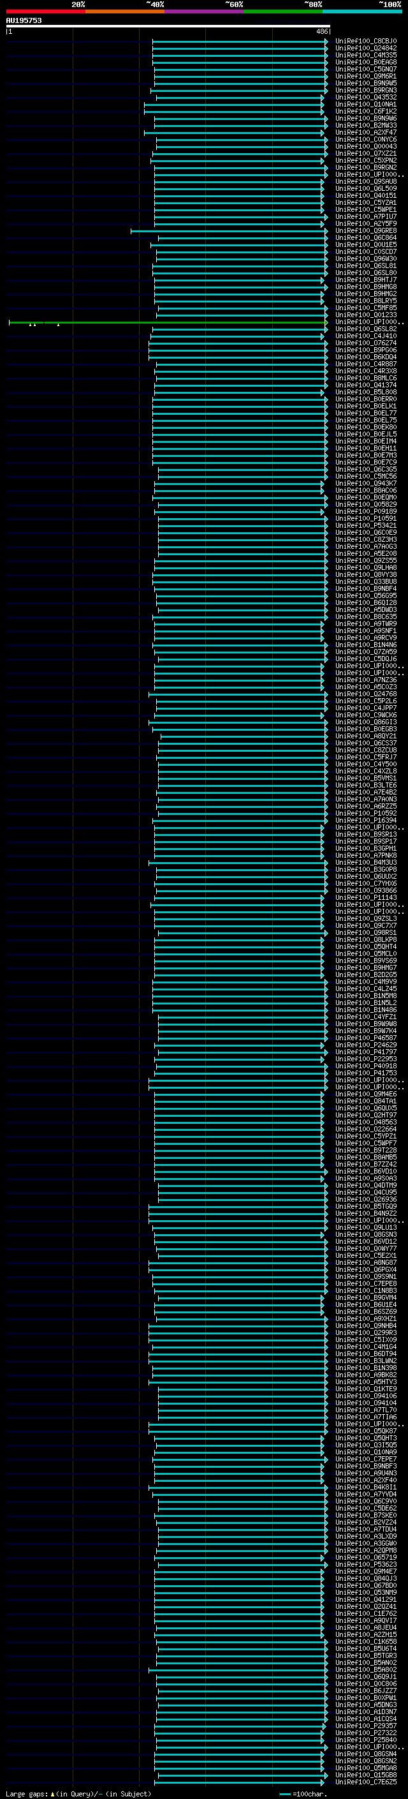Select hit UniRef100_P53421

pyautogui.click(x=366, y=525)
